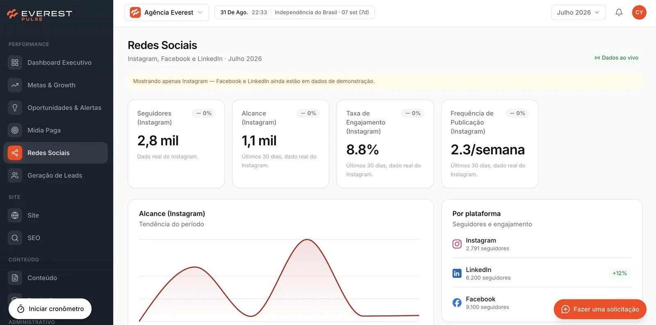Go to Dashboard Executivo

tap(55, 62)
